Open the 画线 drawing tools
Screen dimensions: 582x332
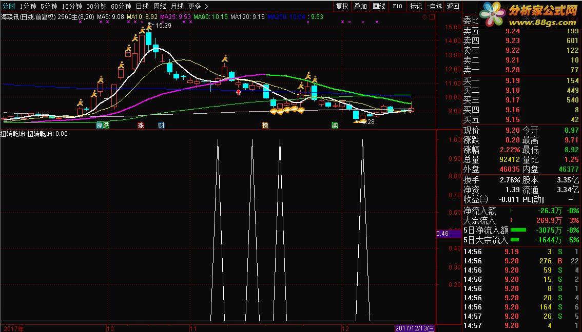coord(379,6)
